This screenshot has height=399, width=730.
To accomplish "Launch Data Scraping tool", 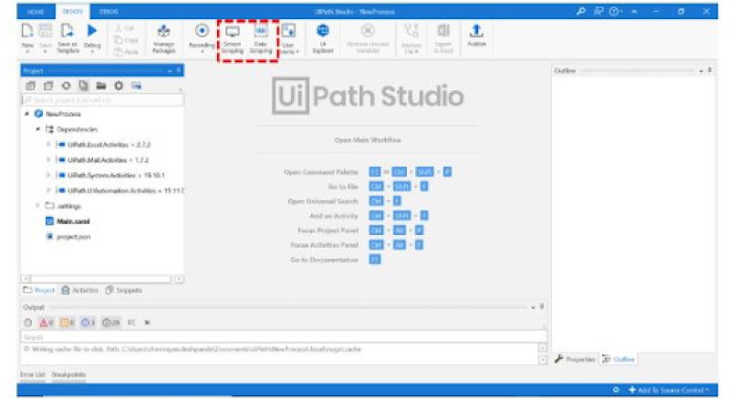I will (261, 38).
